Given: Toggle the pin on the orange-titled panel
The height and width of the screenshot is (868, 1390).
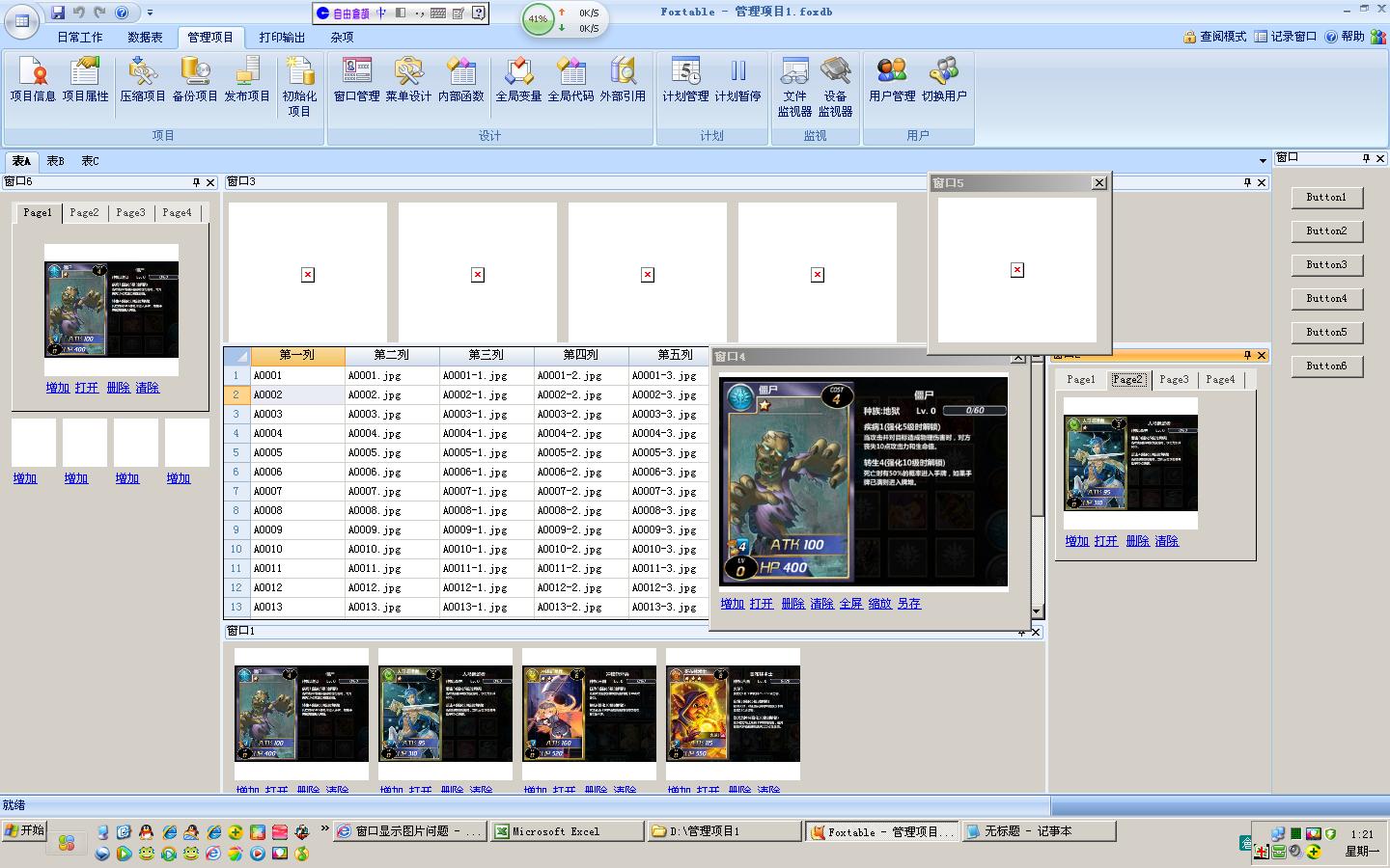Looking at the screenshot, I should pos(1247,356).
